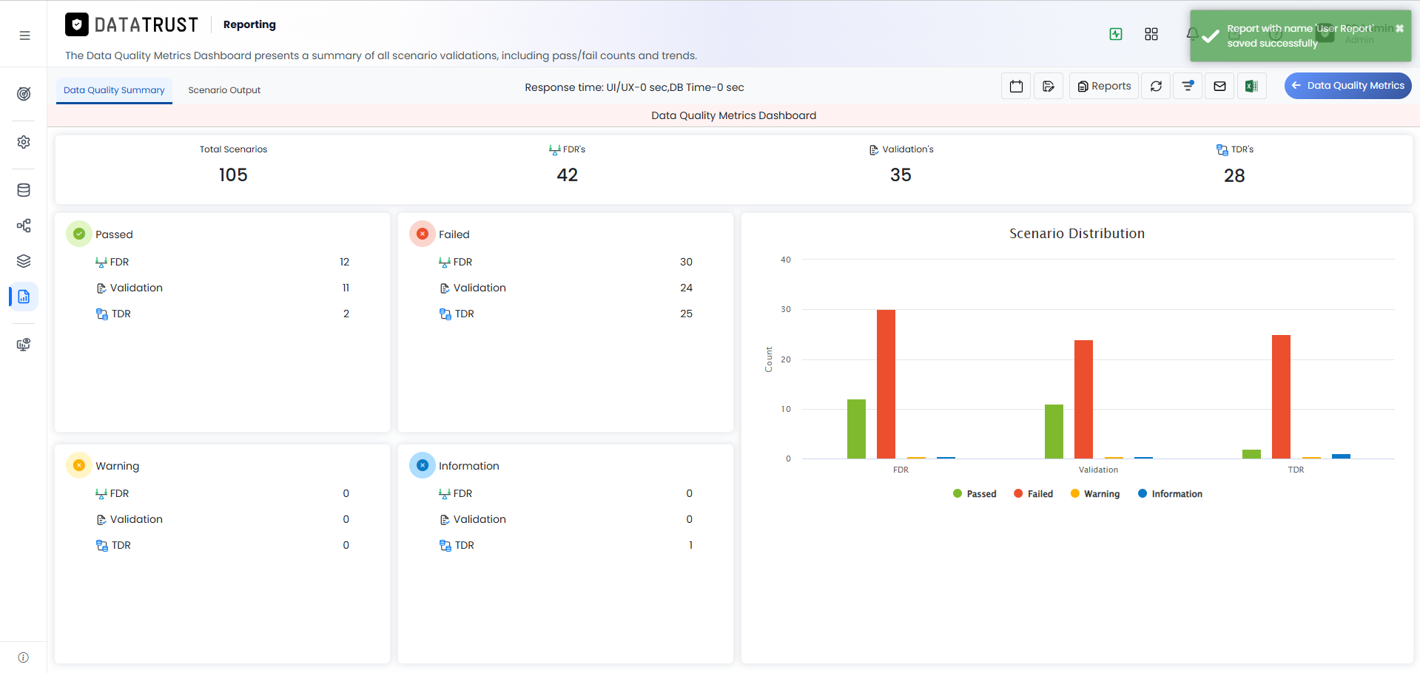The height and width of the screenshot is (673, 1420).
Task: Click the red Failed status icon
Action: (423, 234)
